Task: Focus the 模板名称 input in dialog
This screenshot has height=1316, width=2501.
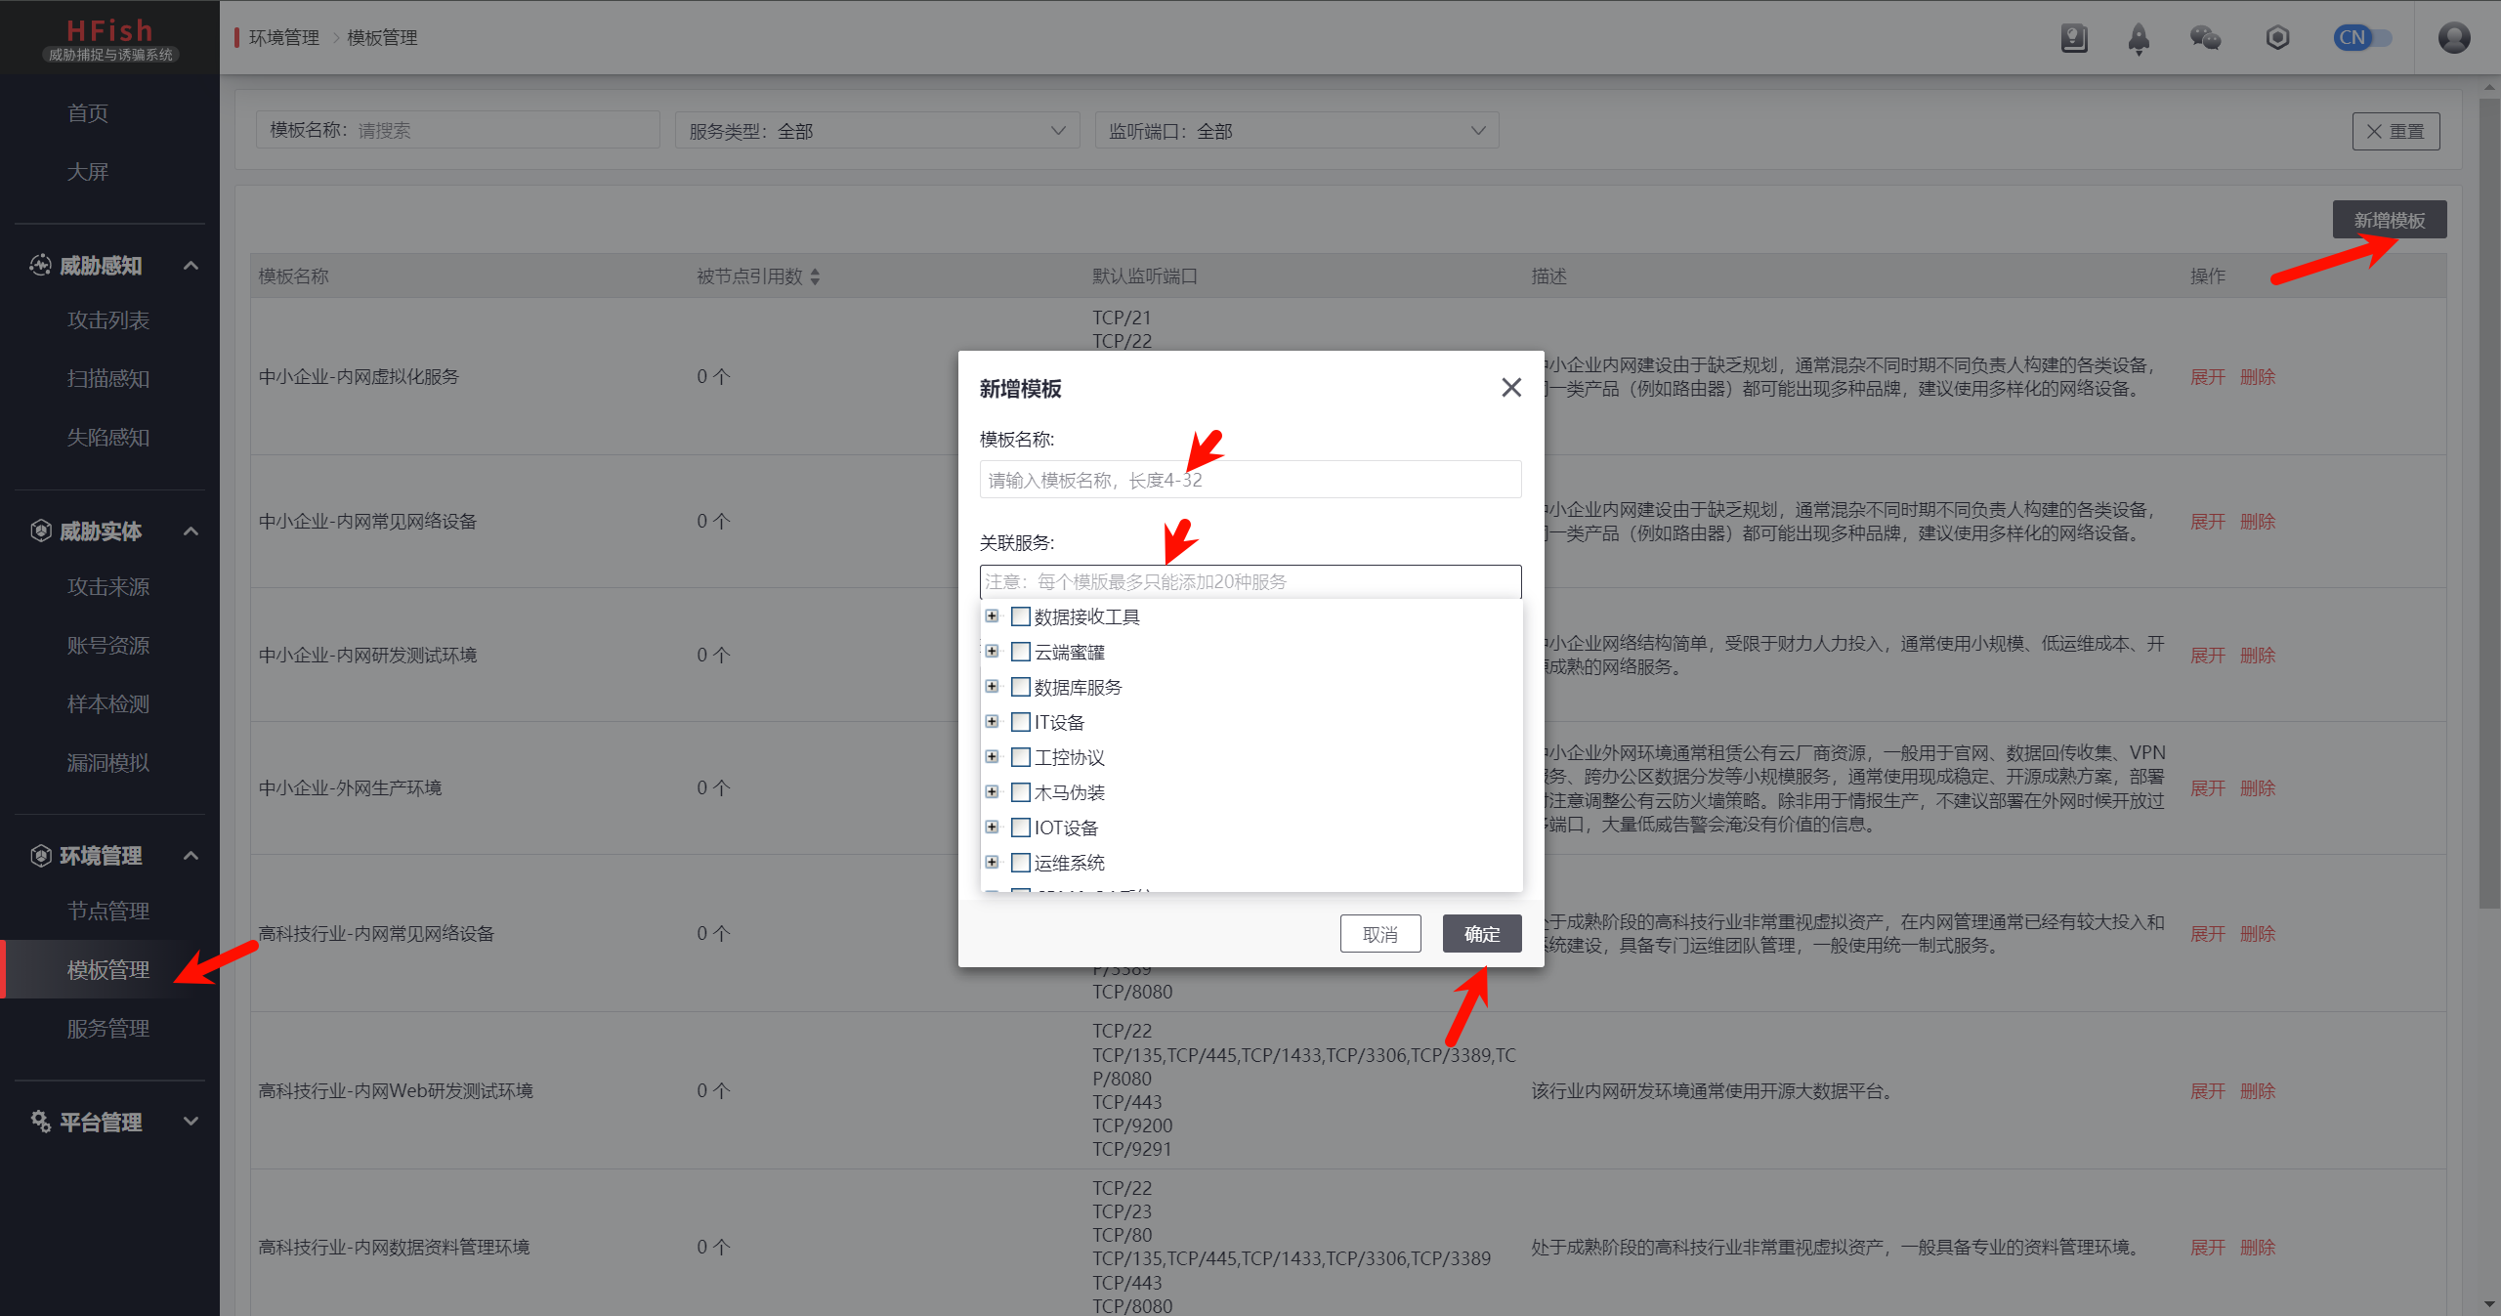Action: coord(1250,480)
